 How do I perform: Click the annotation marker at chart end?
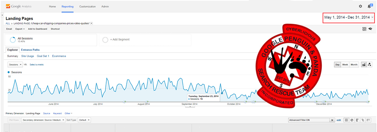(368, 102)
